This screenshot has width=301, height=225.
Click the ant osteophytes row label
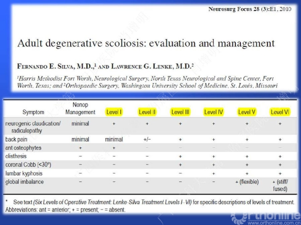23,148
